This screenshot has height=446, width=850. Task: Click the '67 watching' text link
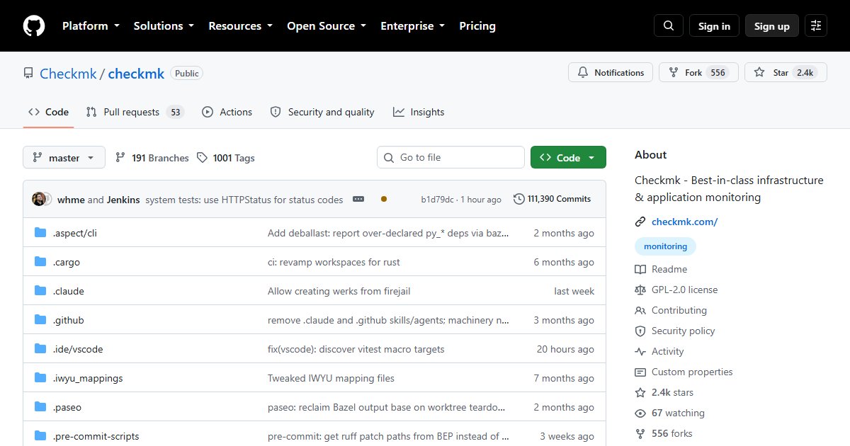coord(678,413)
